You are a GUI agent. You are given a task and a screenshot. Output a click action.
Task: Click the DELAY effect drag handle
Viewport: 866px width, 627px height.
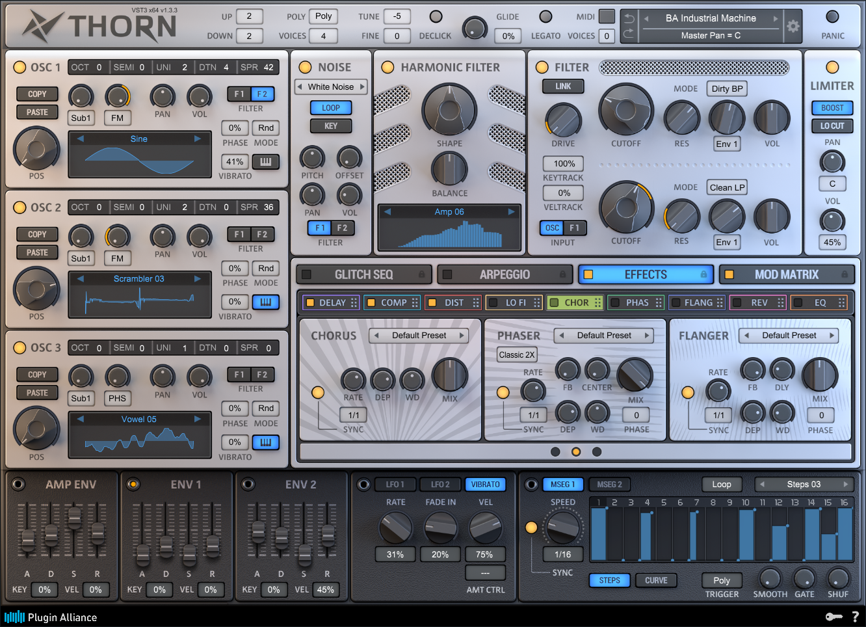(354, 302)
